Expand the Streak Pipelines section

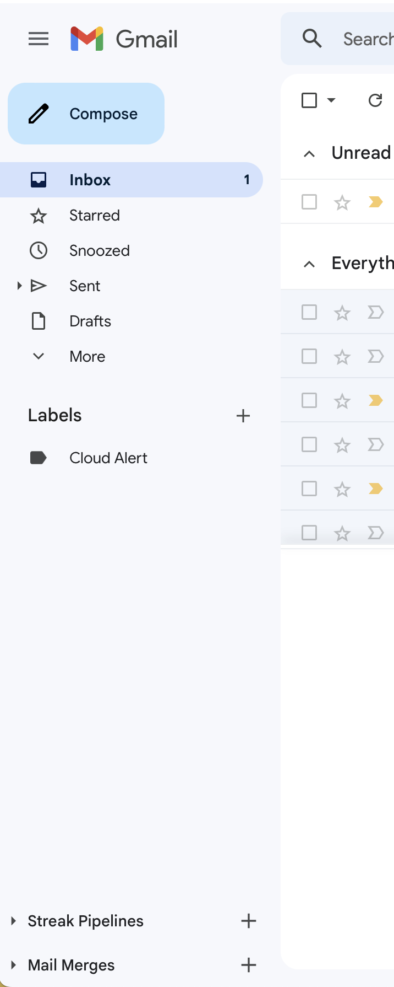[x=13, y=921]
